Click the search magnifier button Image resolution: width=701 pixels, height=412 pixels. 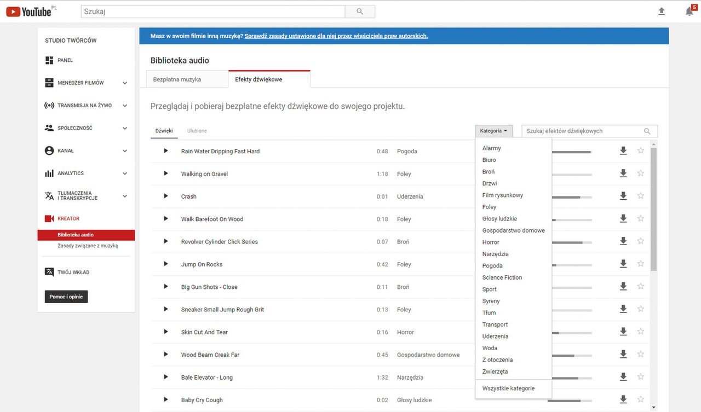point(360,11)
